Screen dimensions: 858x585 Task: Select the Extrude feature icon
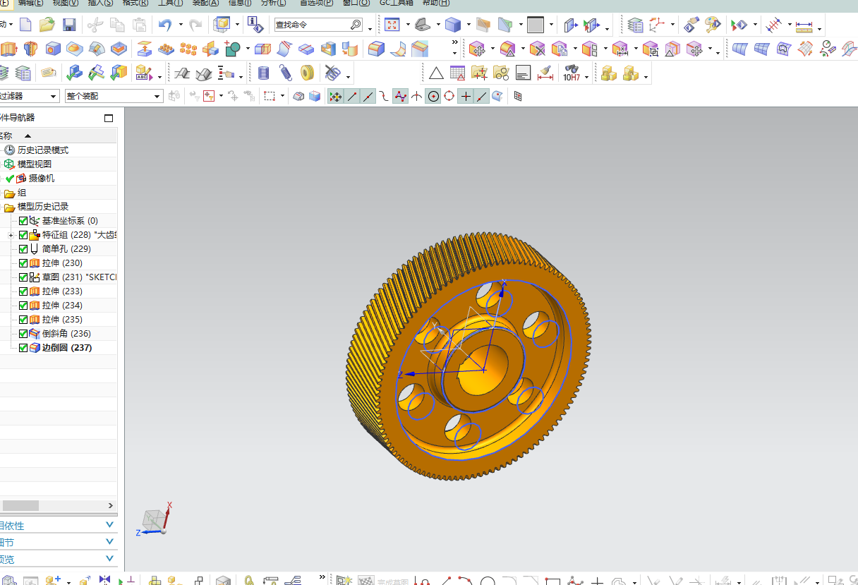point(8,49)
